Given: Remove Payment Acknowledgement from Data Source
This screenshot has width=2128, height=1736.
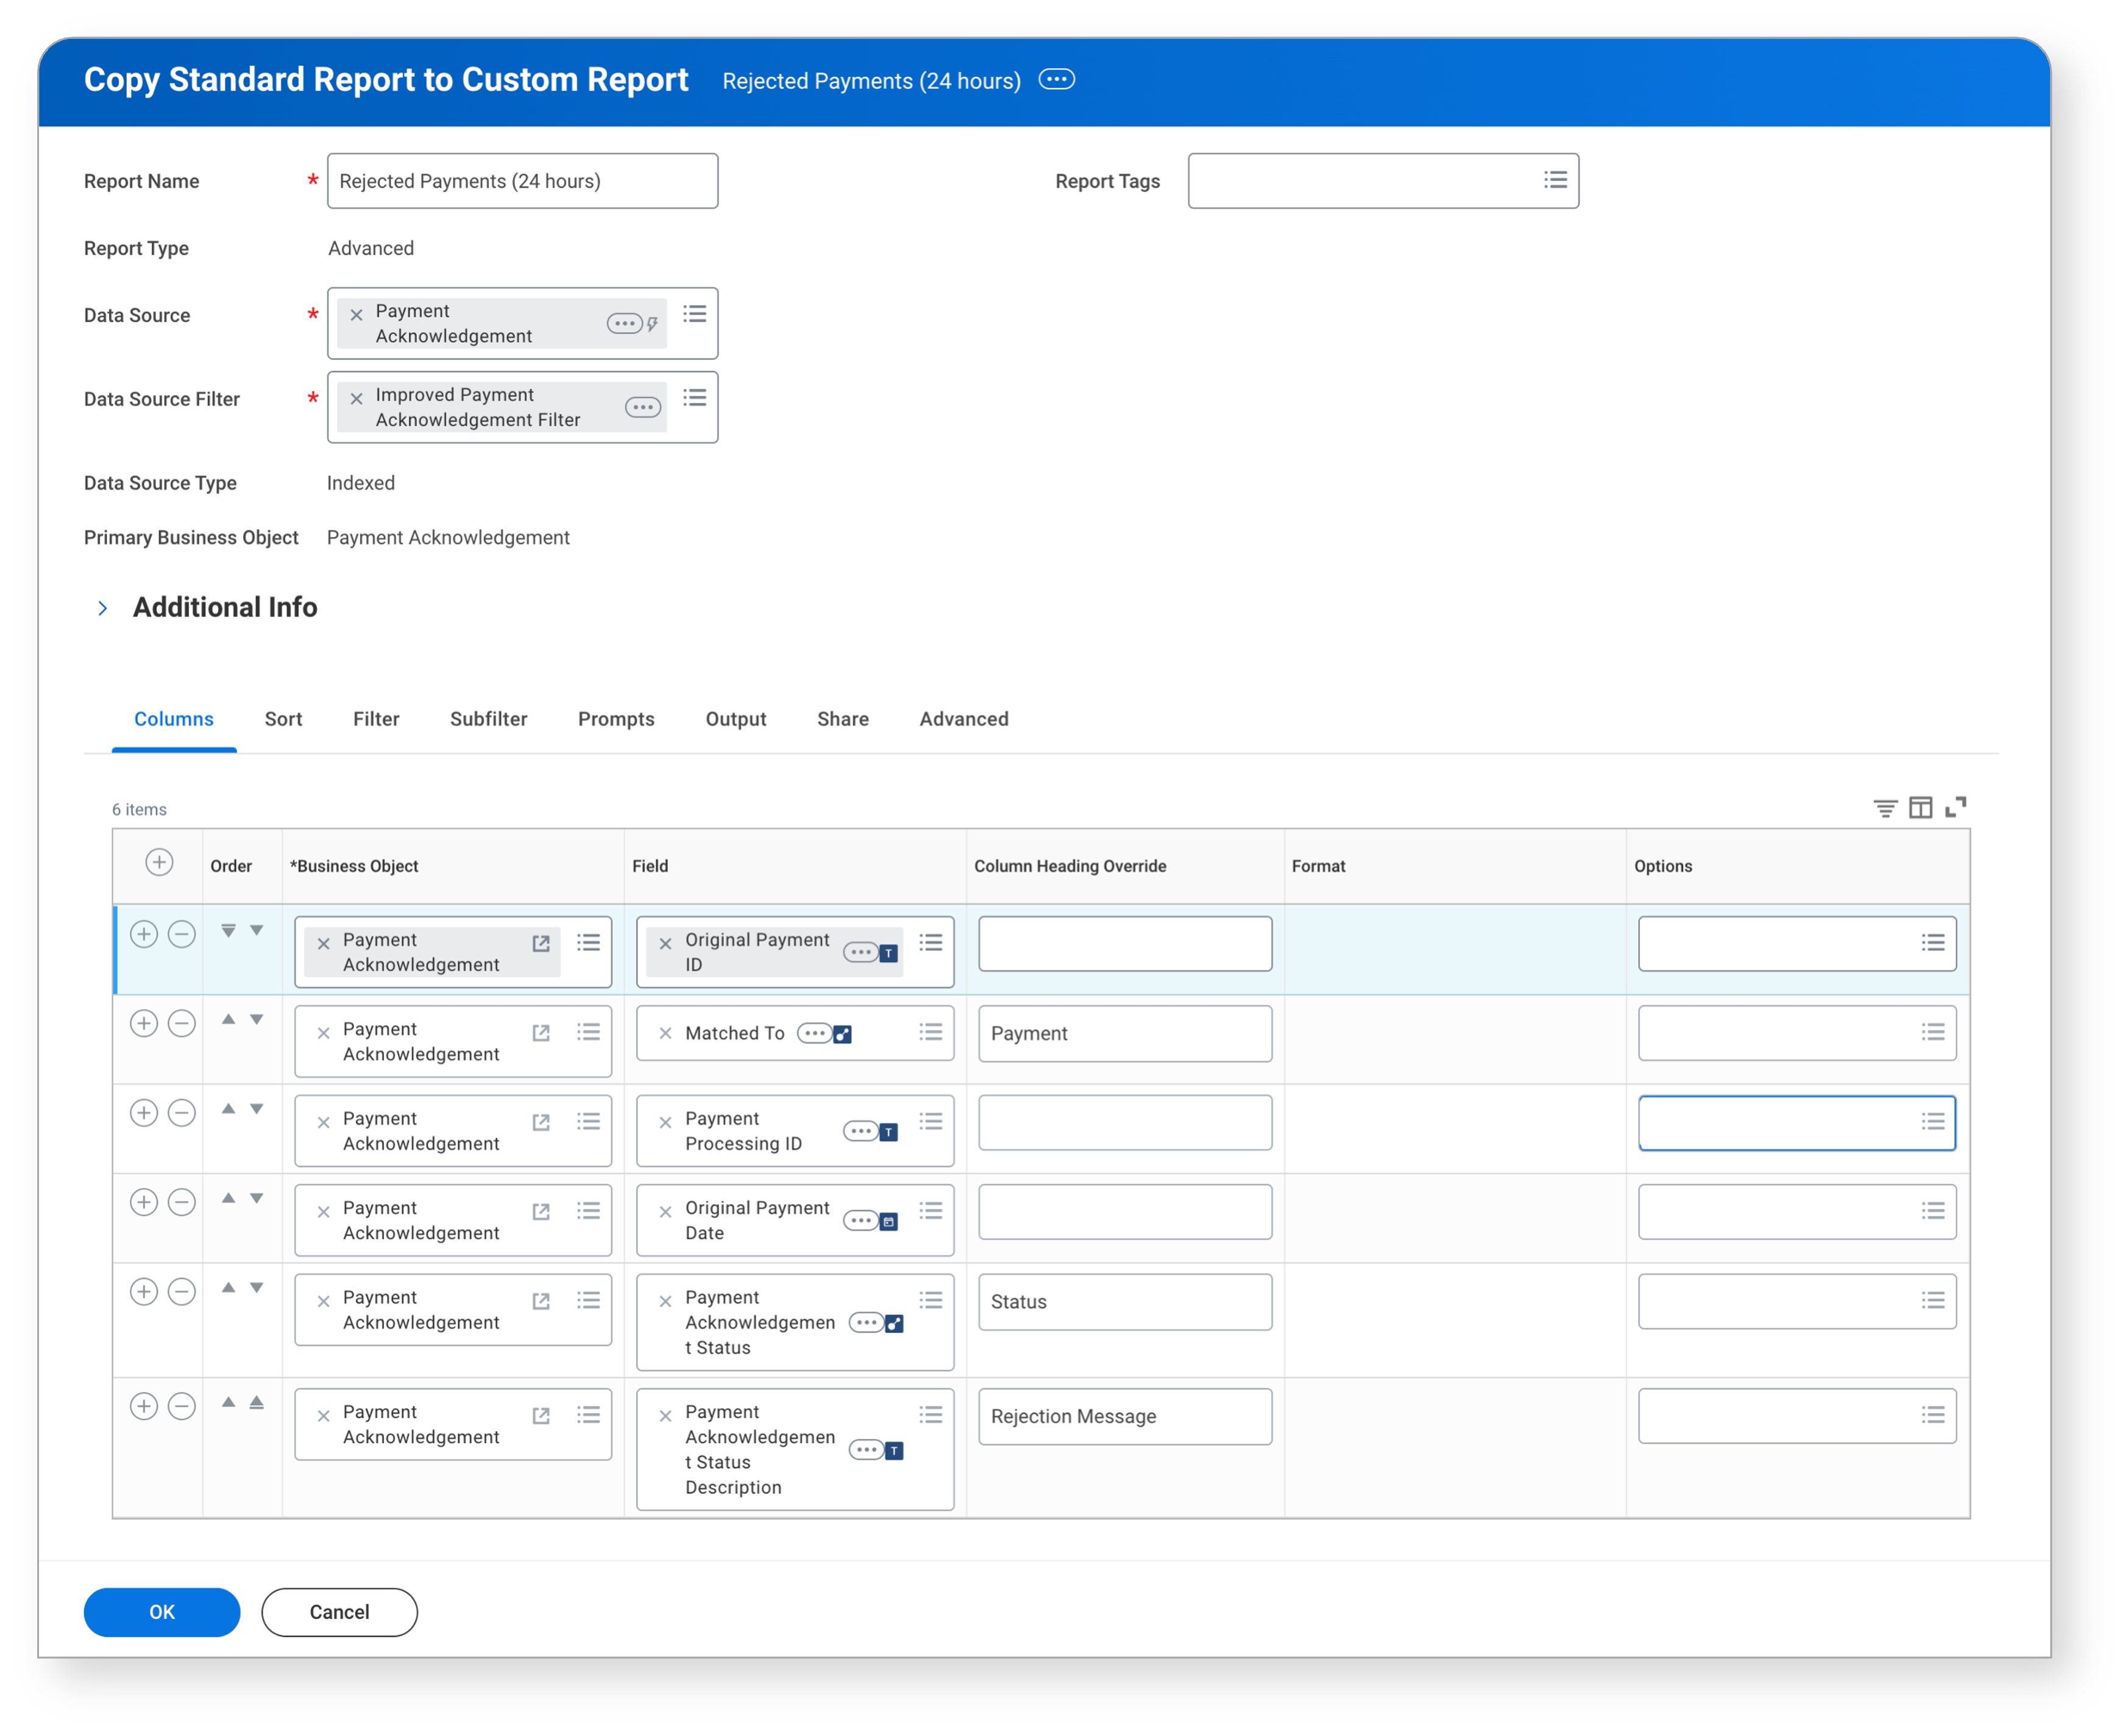Looking at the screenshot, I should [356, 315].
